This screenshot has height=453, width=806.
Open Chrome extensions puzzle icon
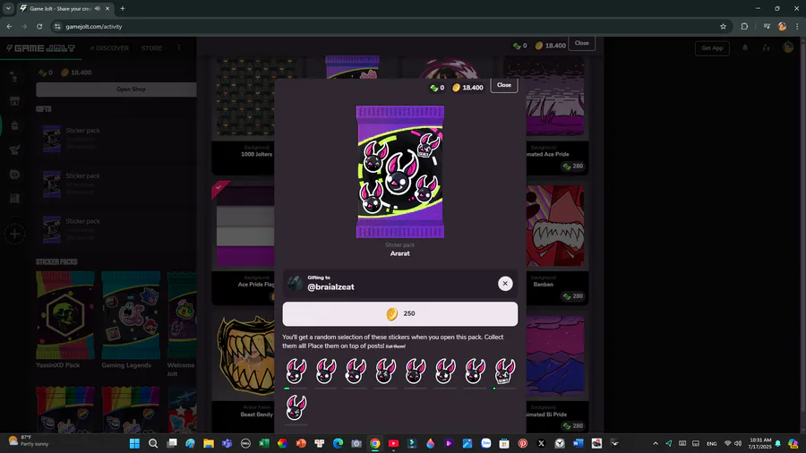point(744,27)
